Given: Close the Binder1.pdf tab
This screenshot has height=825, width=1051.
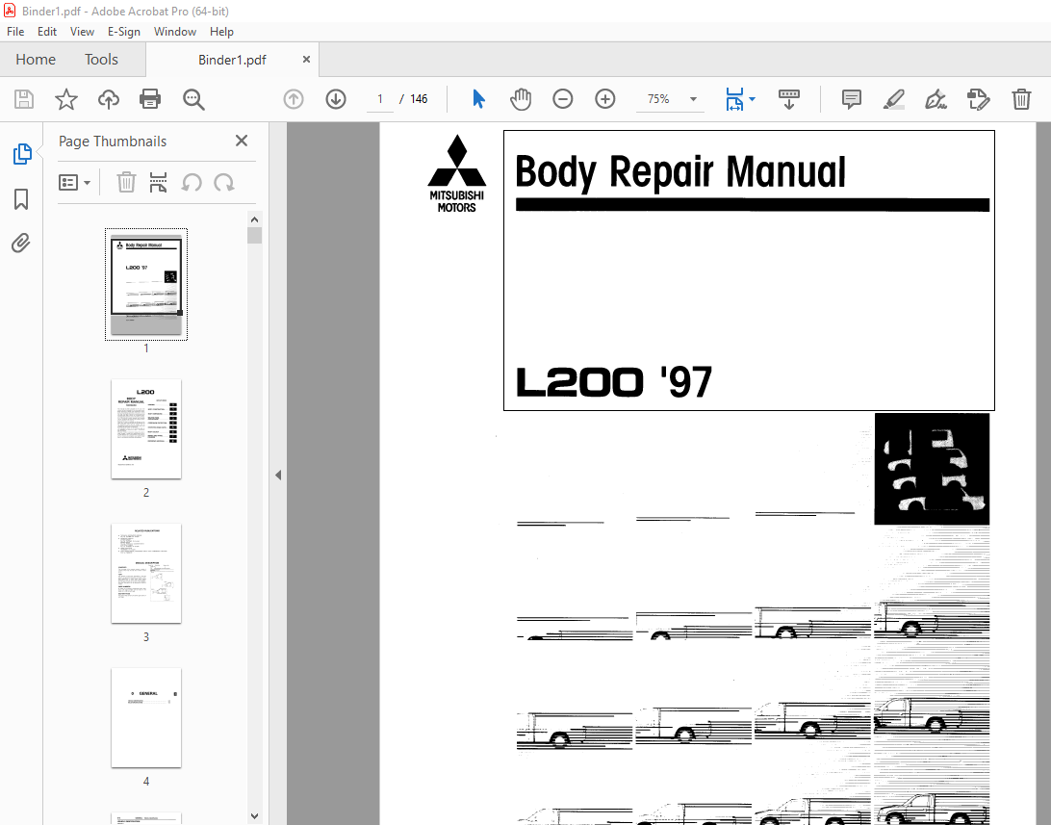Looking at the screenshot, I should (306, 59).
